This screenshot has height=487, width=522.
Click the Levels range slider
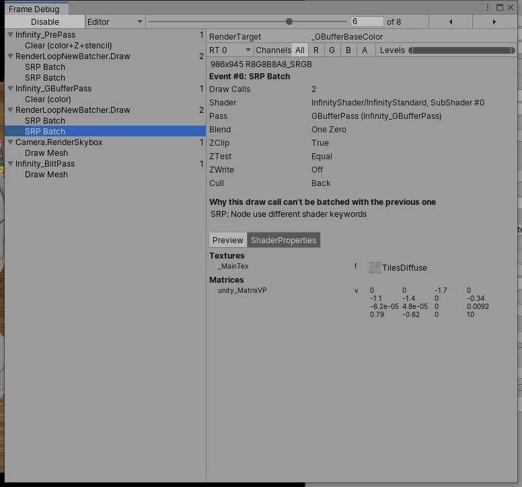[x=461, y=50]
